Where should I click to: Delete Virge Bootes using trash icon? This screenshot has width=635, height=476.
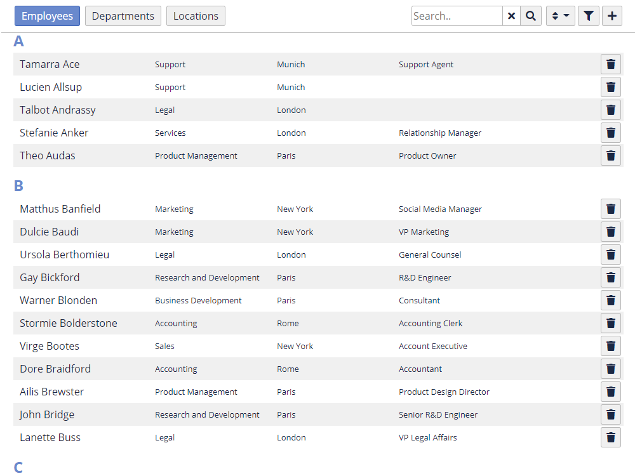click(x=610, y=346)
